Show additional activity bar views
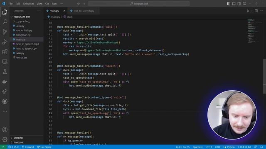The width and height of the screenshot is (266, 149). 5,111
